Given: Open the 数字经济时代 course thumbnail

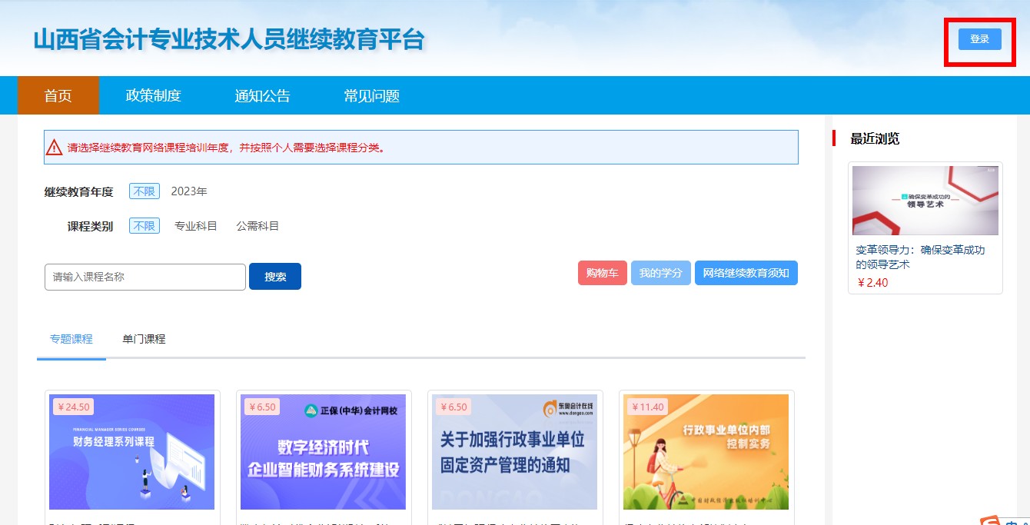Looking at the screenshot, I should [x=323, y=452].
